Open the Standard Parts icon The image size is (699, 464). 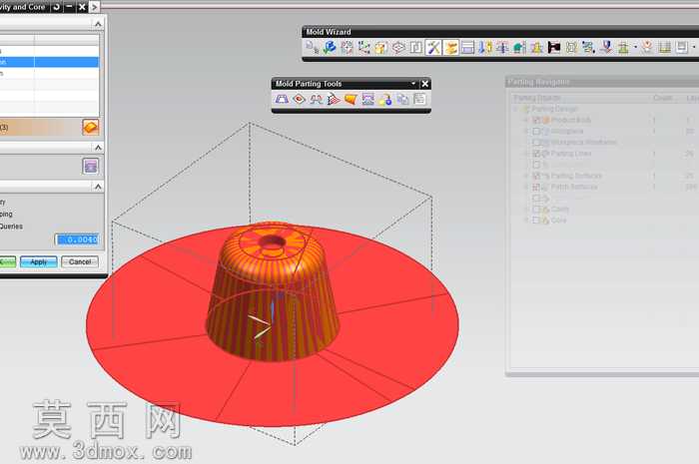tap(484, 47)
